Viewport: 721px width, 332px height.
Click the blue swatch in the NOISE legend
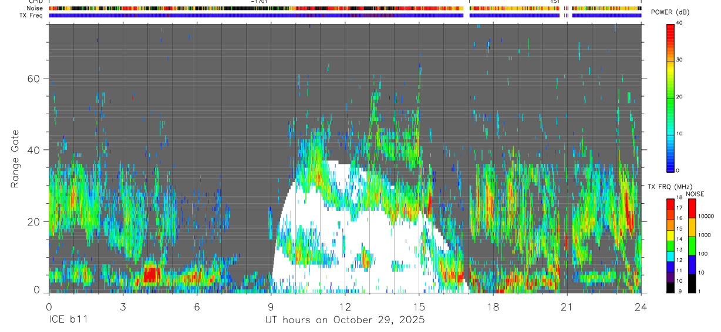pyautogui.click(x=691, y=265)
